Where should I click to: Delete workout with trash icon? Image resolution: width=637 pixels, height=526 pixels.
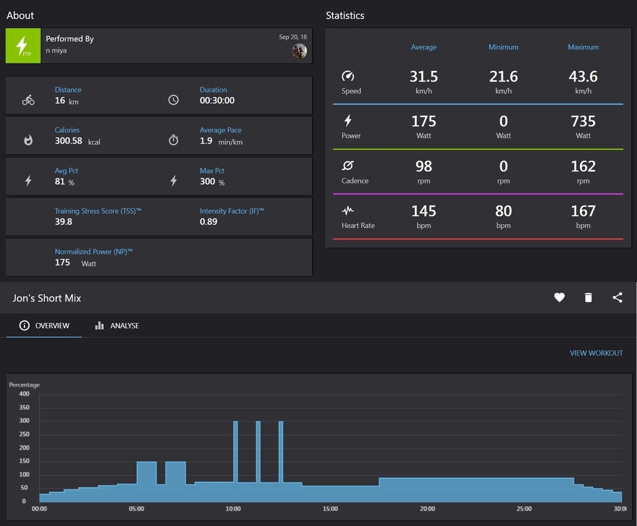[588, 298]
